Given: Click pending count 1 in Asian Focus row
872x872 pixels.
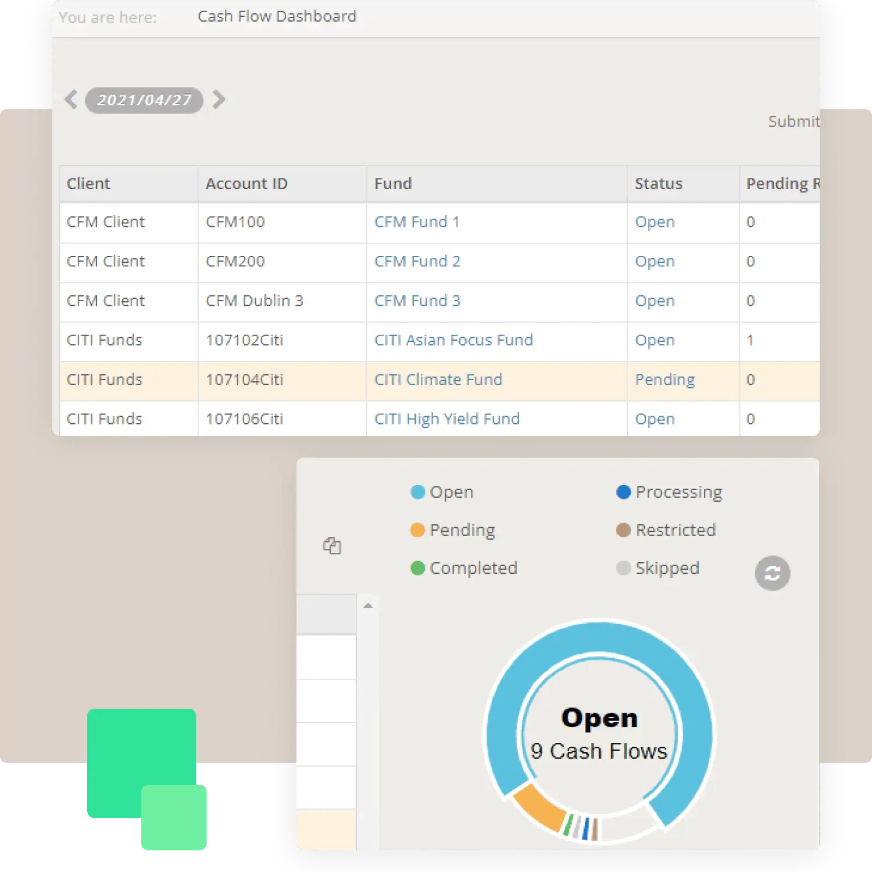Looking at the screenshot, I should pos(750,341).
